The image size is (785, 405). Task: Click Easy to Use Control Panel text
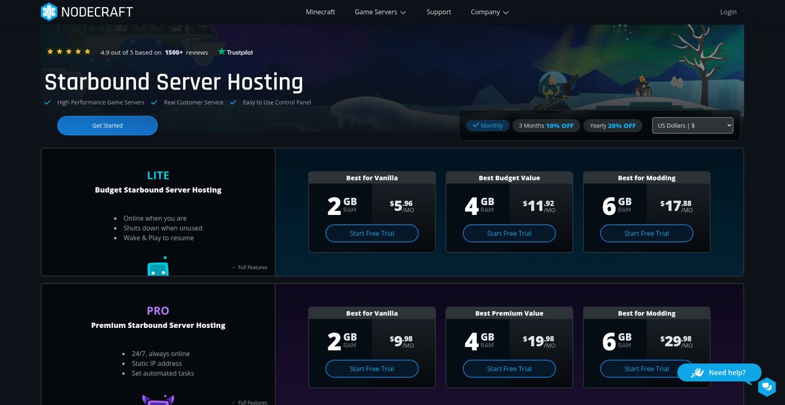277,103
